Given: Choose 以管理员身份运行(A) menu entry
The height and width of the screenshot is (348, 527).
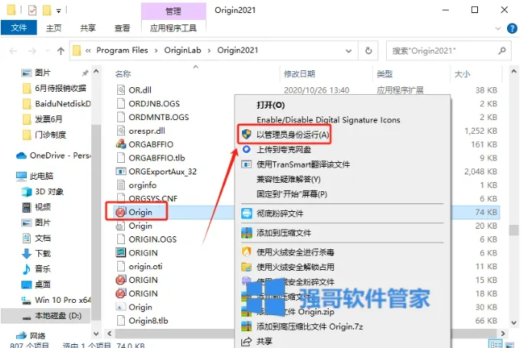Looking at the screenshot, I should [342, 135].
